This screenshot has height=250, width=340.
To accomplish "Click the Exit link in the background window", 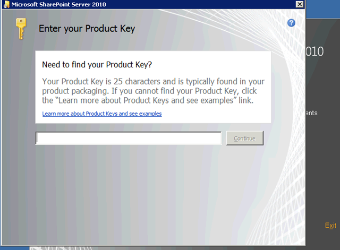I will (330, 226).
